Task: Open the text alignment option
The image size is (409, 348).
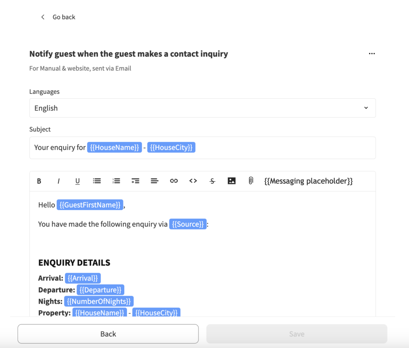Action: (x=155, y=181)
